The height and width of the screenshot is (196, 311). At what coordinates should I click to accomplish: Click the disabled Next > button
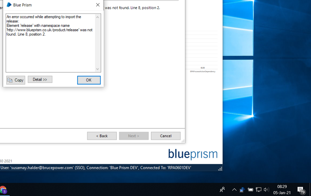pos(134,136)
